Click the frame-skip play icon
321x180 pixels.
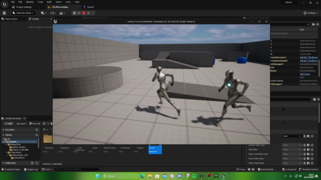(79, 13)
